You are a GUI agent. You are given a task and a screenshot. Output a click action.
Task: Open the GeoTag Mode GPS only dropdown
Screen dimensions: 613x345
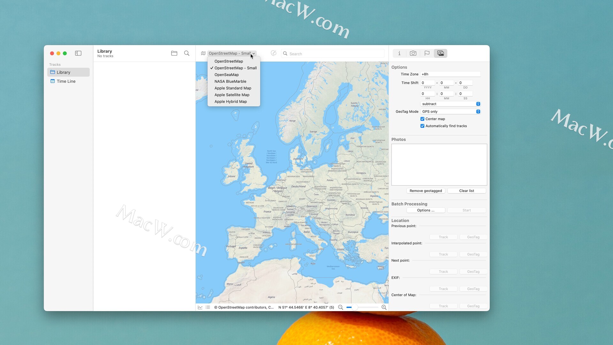450,111
